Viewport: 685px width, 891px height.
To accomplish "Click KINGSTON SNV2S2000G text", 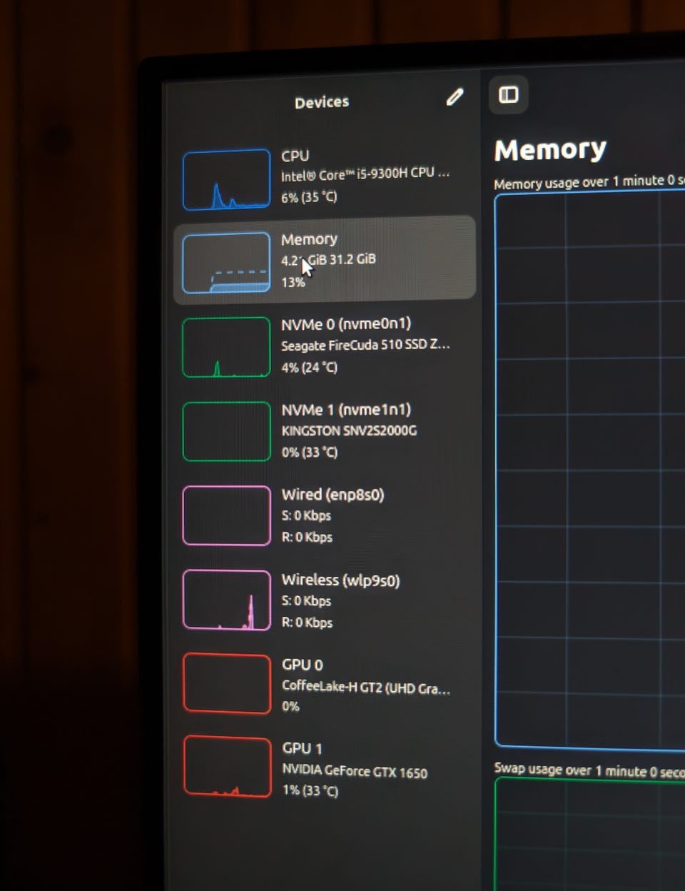I will pyautogui.click(x=349, y=431).
